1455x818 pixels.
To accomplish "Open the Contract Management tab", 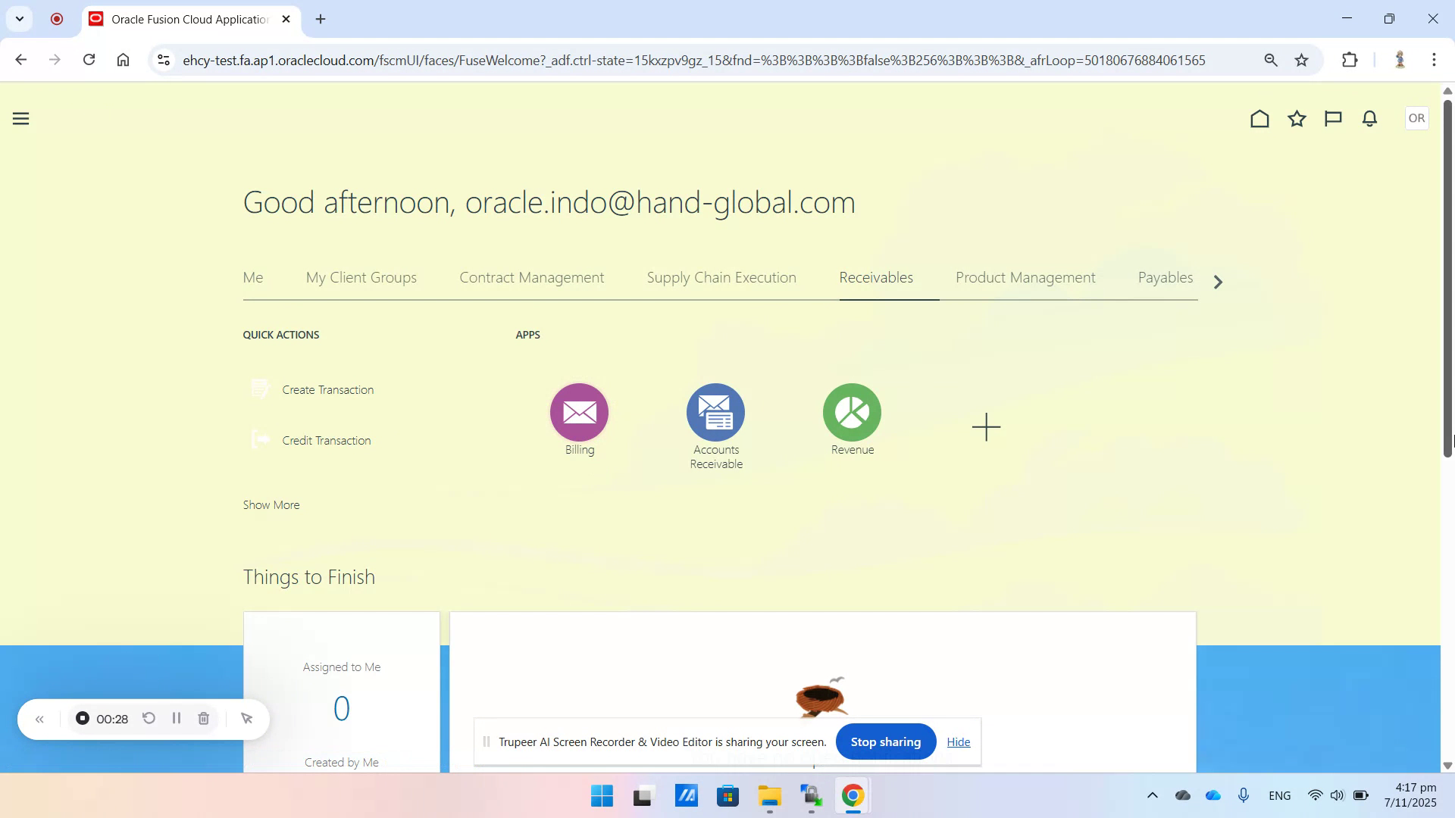I will coord(531,277).
